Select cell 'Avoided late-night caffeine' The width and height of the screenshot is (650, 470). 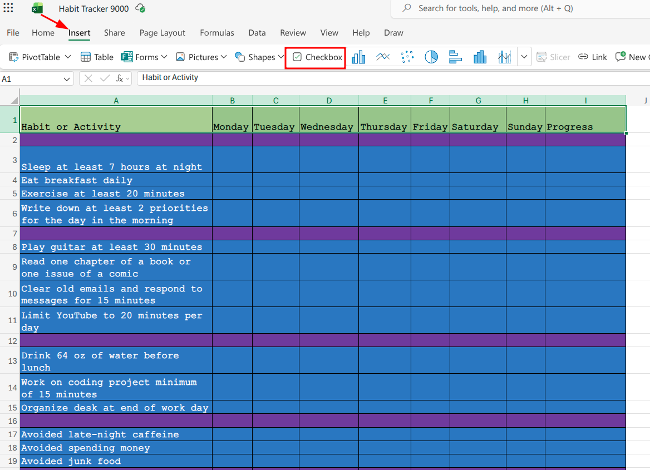(116, 434)
